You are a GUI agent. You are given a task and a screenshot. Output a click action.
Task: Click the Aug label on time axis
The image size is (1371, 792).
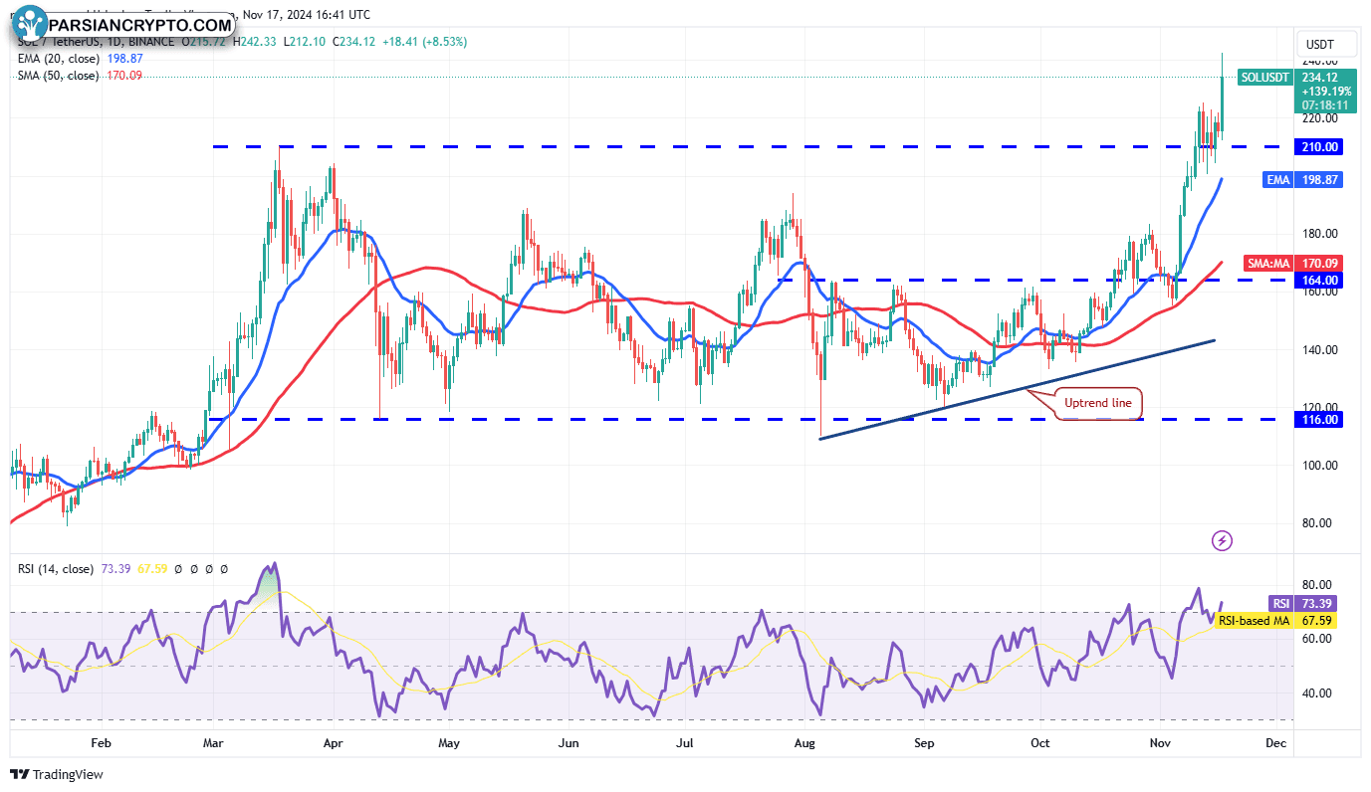pos(803,743)
